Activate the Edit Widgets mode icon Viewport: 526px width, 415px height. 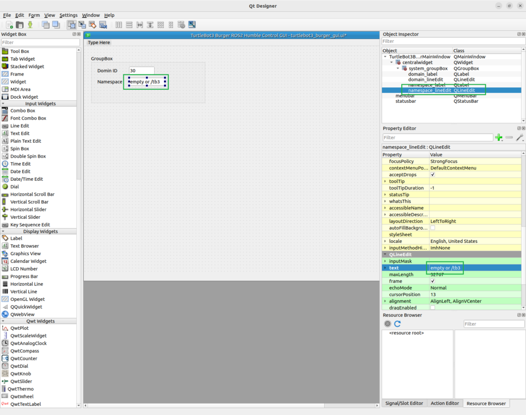tap(71, 25)
